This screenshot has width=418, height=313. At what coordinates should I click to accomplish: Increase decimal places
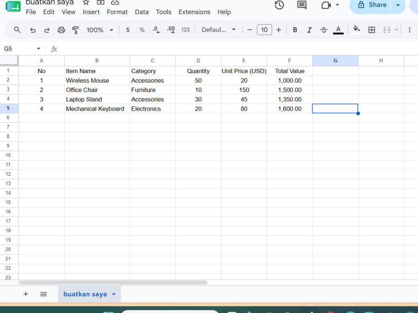[x=171, y=30]
